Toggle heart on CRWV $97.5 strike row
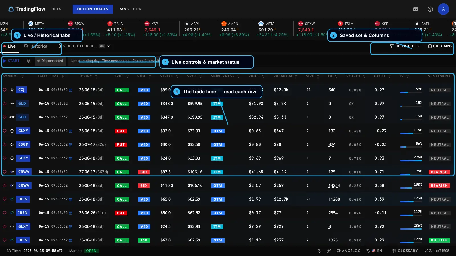Screen dimensions: 456x256 (5, 172)
